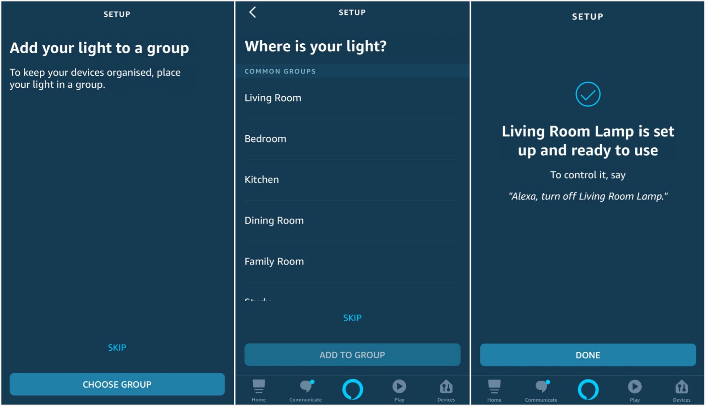Click DONE button after successful setup
This screenshot has width=706, height=406.
[588, 354]
